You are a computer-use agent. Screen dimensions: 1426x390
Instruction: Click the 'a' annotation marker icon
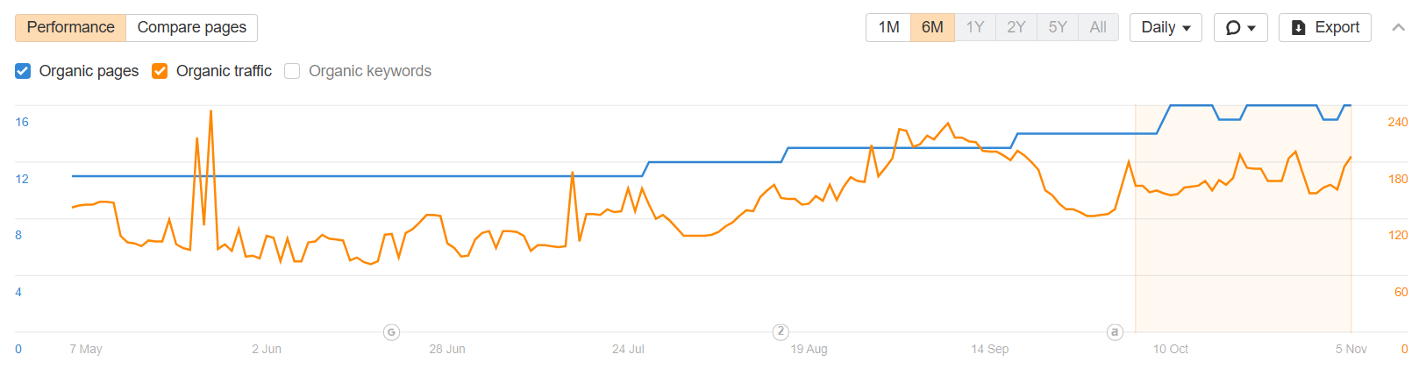point(1115,332)
